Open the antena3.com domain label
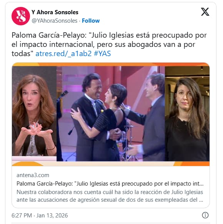This screenshot has width=223, height=224. click(x=33, y=175)
